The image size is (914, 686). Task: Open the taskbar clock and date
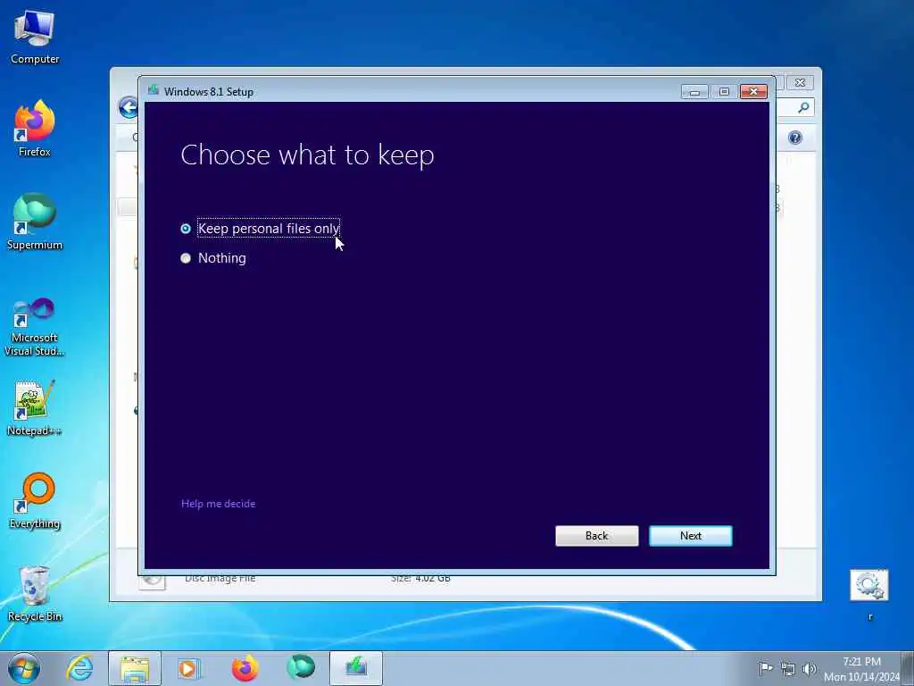coord(861,669)
